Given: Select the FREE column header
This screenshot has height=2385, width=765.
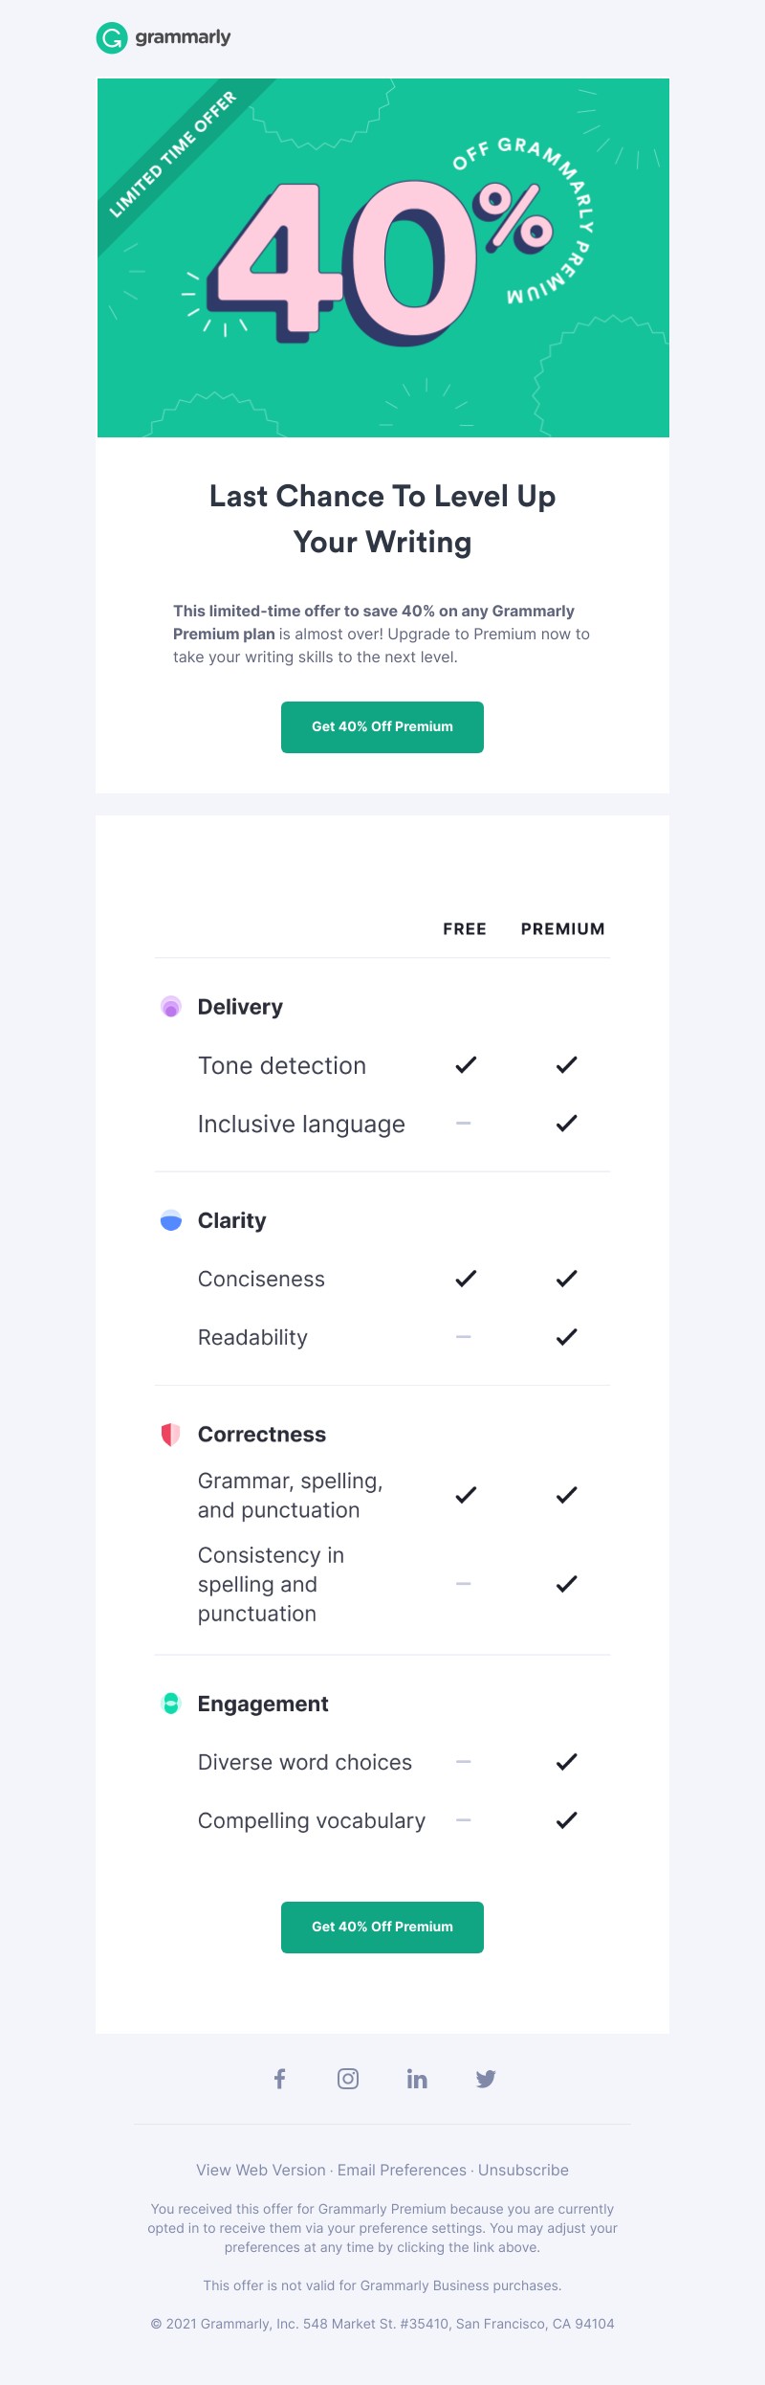Looking at the screenshot, I should tap(465, 928).
